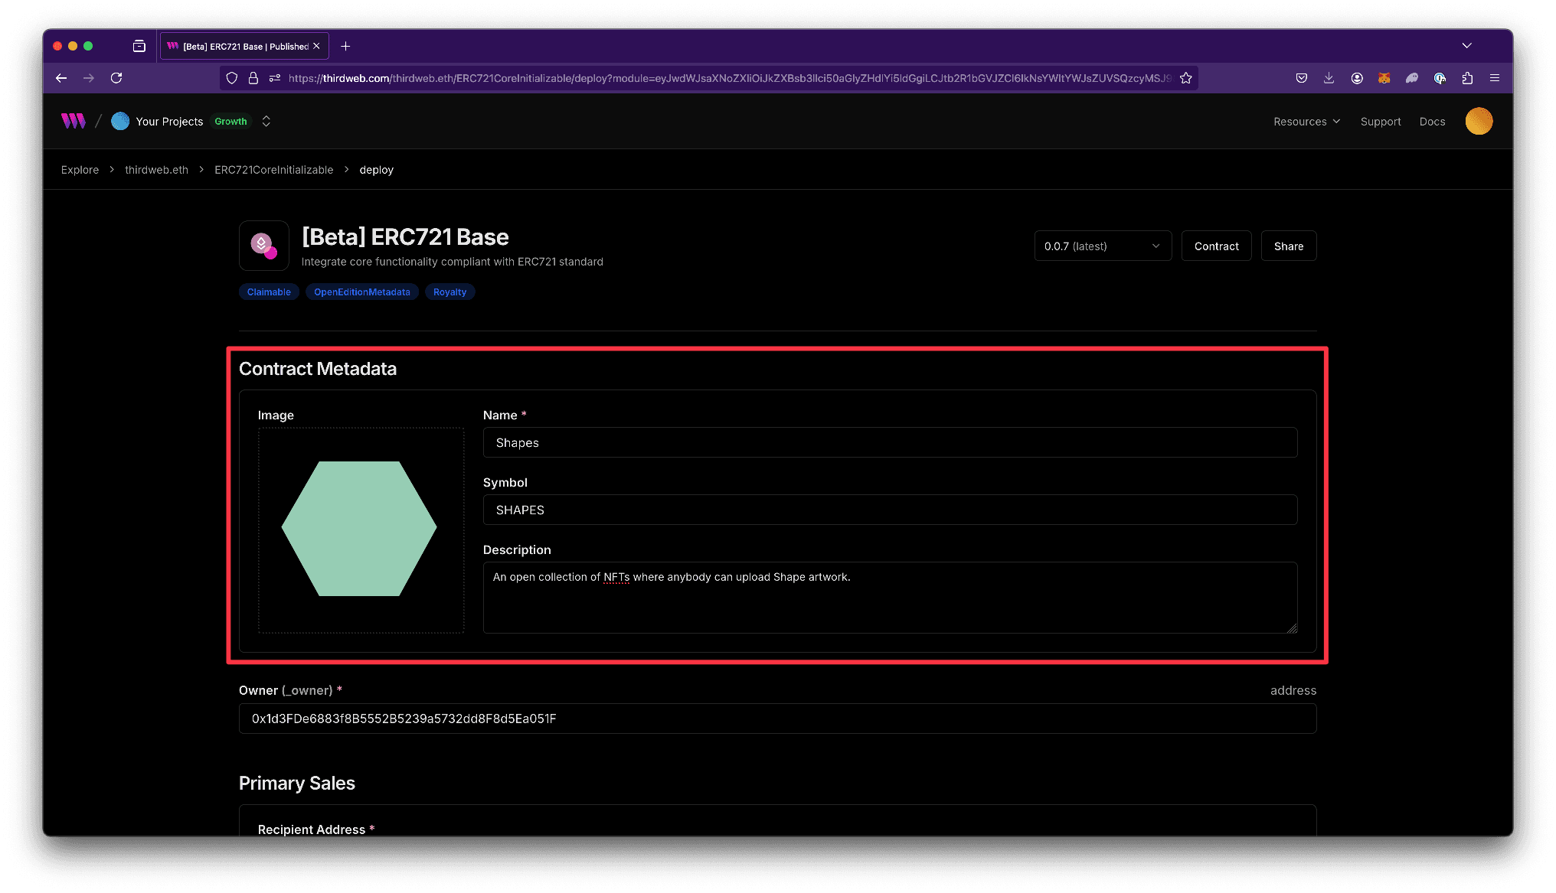
Task: Click the shield tracking protection icon
Action: [x=231, y=77]
